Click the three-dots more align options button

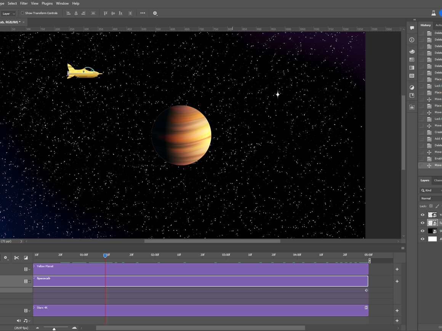coord(143,13)
